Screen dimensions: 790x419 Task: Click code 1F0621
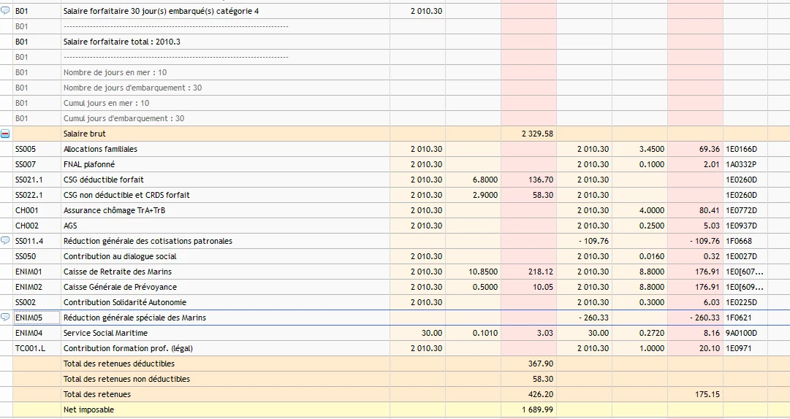click(x=739, y=318)
